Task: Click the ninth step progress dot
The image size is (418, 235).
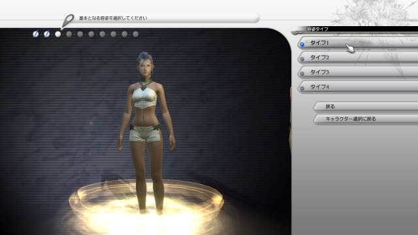Action: point(125,34)
